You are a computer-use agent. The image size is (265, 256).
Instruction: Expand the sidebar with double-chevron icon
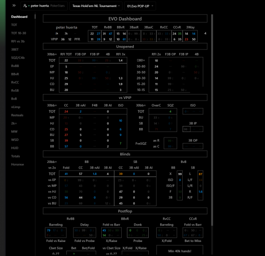pyautogui.click(x=14, y=5)
